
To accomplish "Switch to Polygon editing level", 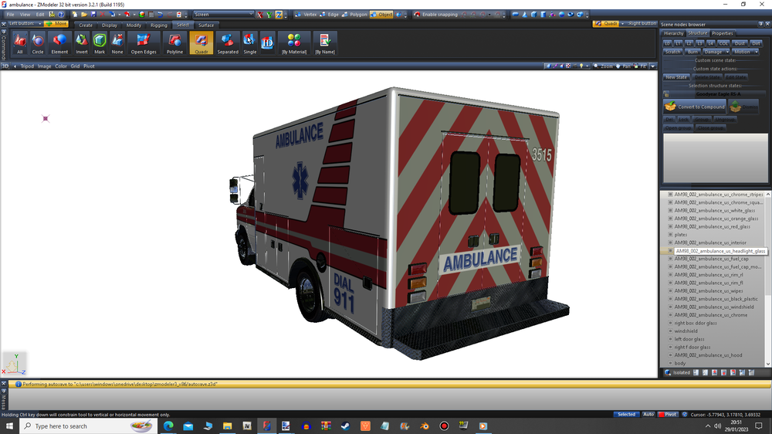I will tap(354, 14).
